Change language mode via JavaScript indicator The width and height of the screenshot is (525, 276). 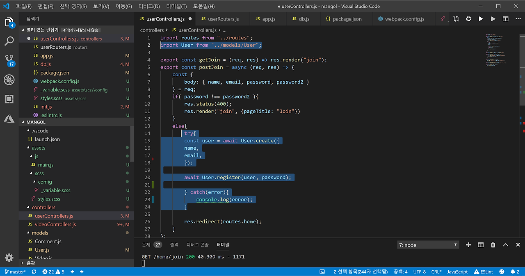point(457,272)
